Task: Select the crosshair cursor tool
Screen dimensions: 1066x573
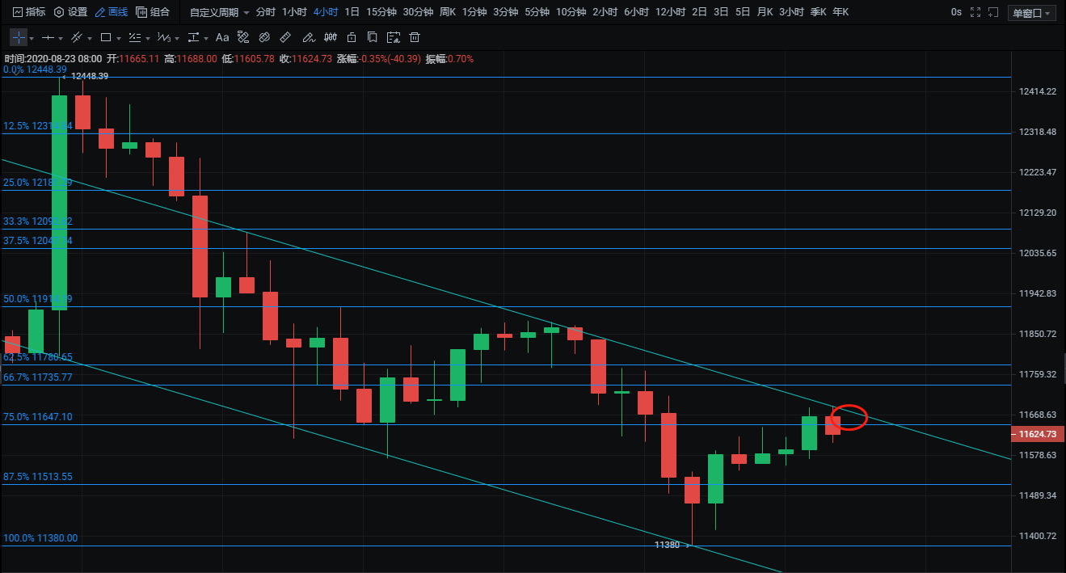Action: click(x=18, y=37)
